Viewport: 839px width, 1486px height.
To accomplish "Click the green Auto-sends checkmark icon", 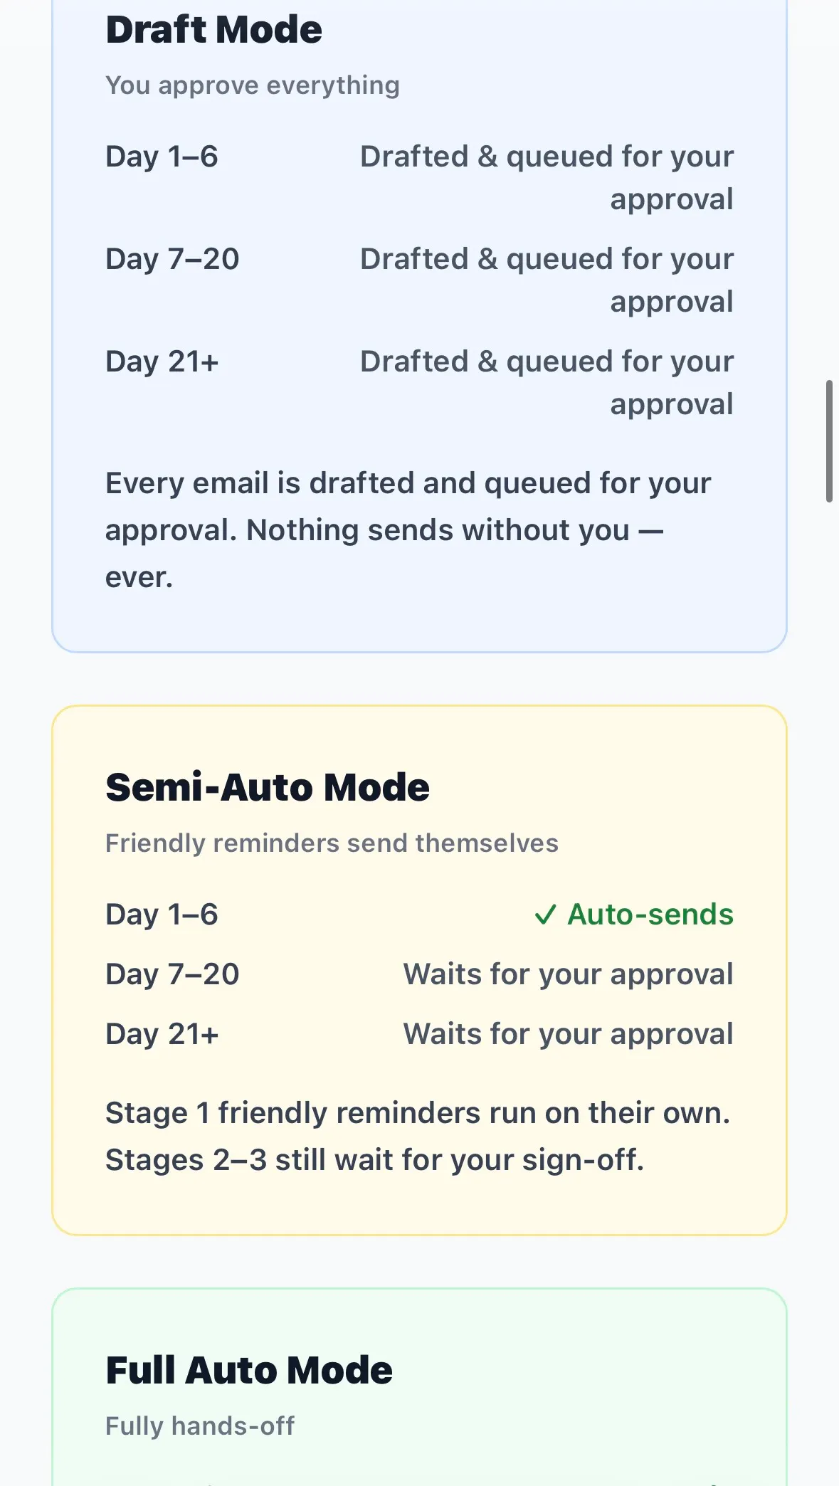I will 545,915.
